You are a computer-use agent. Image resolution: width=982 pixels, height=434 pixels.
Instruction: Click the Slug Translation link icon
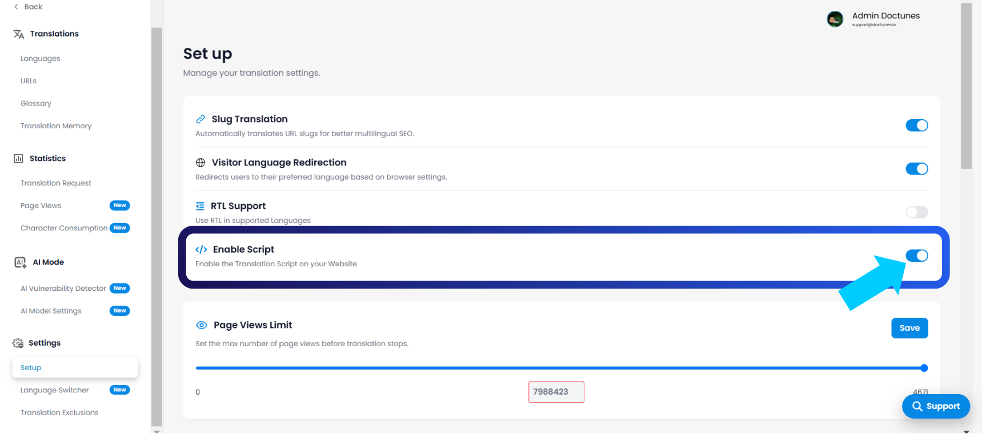201,119
